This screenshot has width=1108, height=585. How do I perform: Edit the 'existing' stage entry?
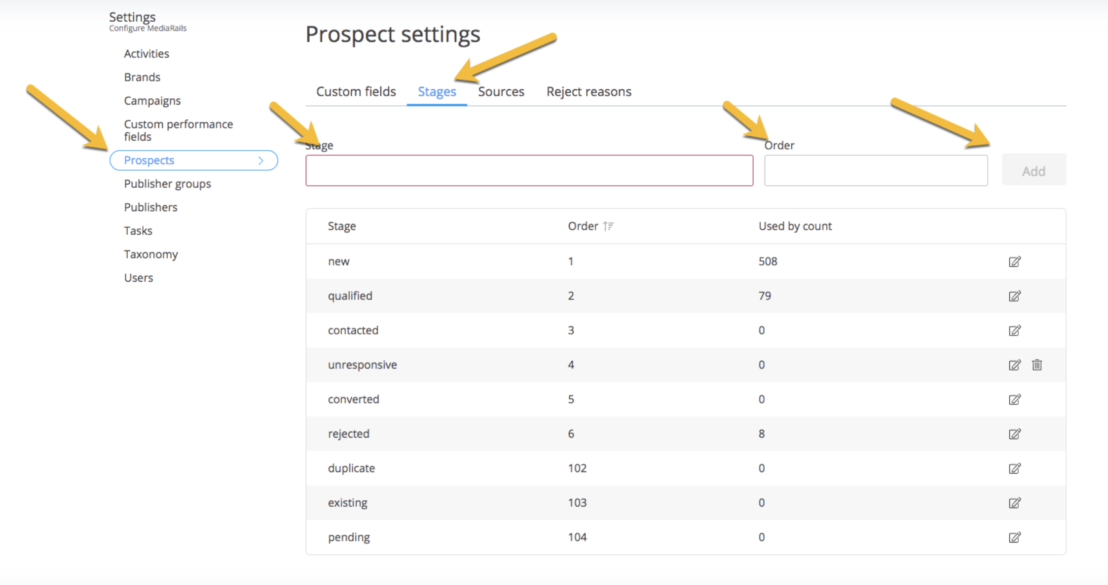coord(1014,503)
